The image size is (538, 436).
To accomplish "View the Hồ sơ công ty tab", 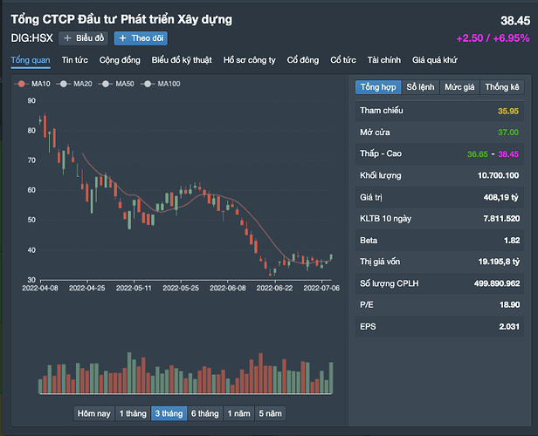I will 249,60.
